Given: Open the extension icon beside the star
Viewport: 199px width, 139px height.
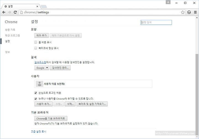Looking at the screenshot, I should click(x=189, y=12).
